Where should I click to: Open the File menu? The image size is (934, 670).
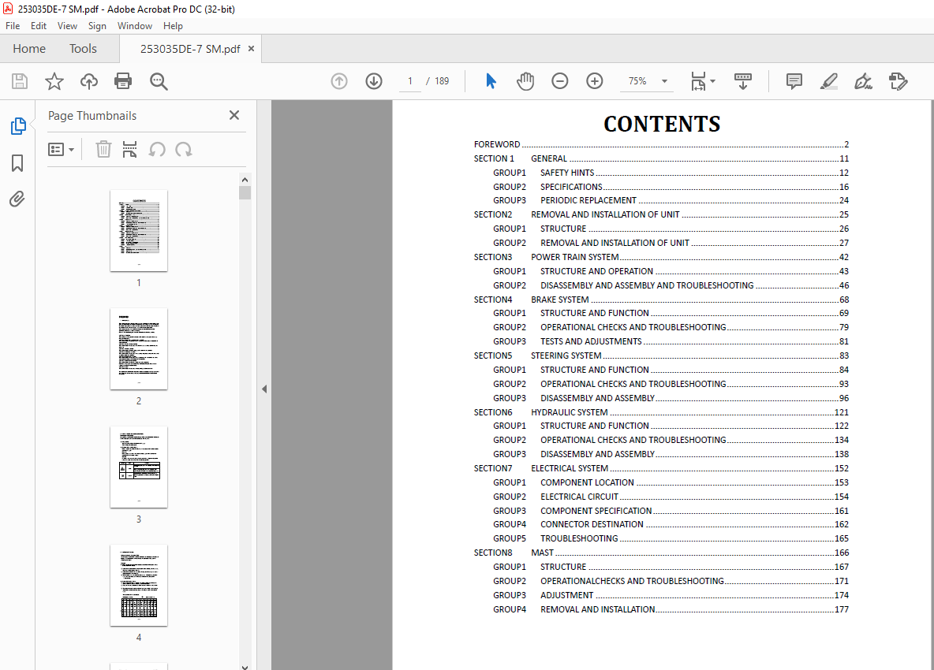point(13,25)
